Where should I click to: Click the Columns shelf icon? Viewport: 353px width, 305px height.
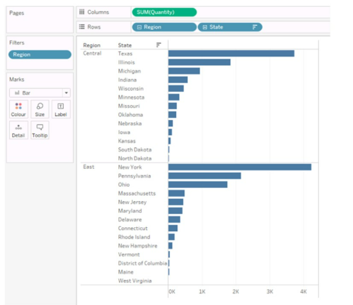[x=82, y=12]
